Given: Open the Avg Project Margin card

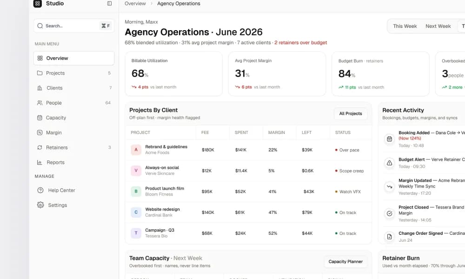Looking at the screenshot, I should pos(277,74).
